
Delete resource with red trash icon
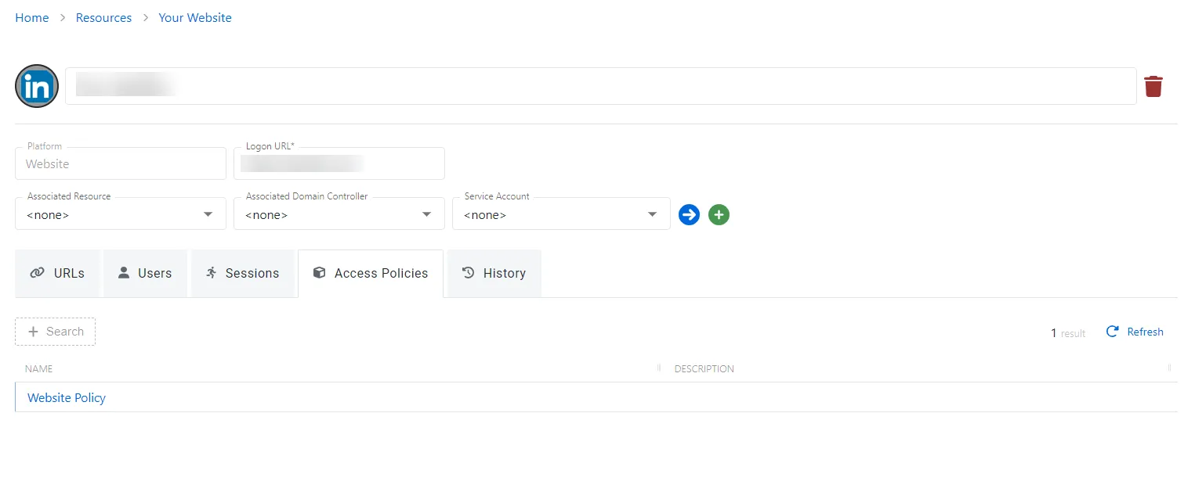1153,86
